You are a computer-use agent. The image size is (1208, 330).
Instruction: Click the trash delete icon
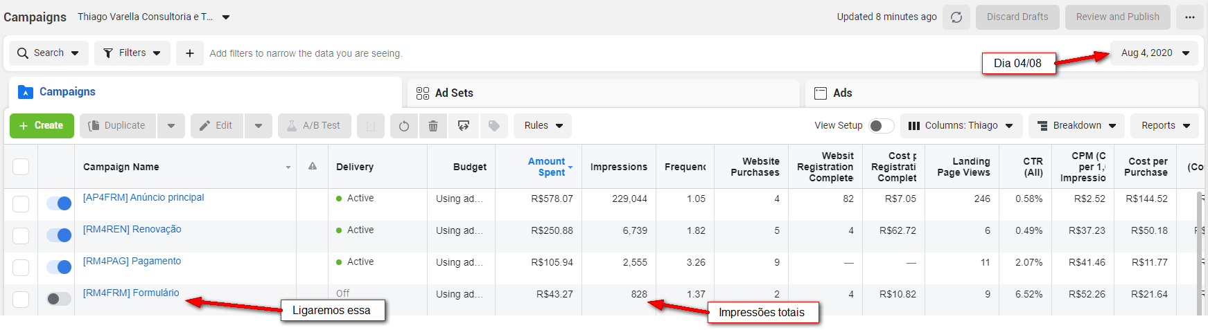[x=433, y=126]
